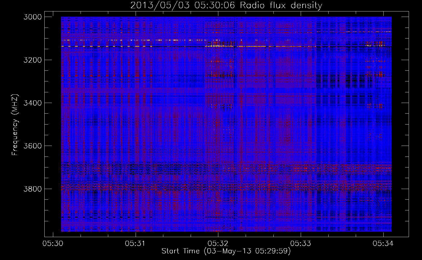
Task: Select the 3400 frequency tick label
Action: click(x=33, y=103)
